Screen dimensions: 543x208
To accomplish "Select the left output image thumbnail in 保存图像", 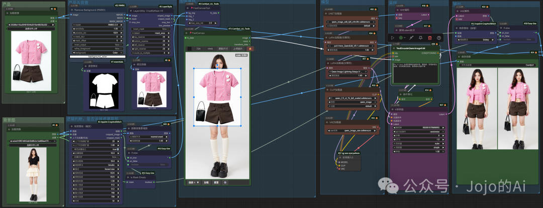I will (x=477, y=108).
